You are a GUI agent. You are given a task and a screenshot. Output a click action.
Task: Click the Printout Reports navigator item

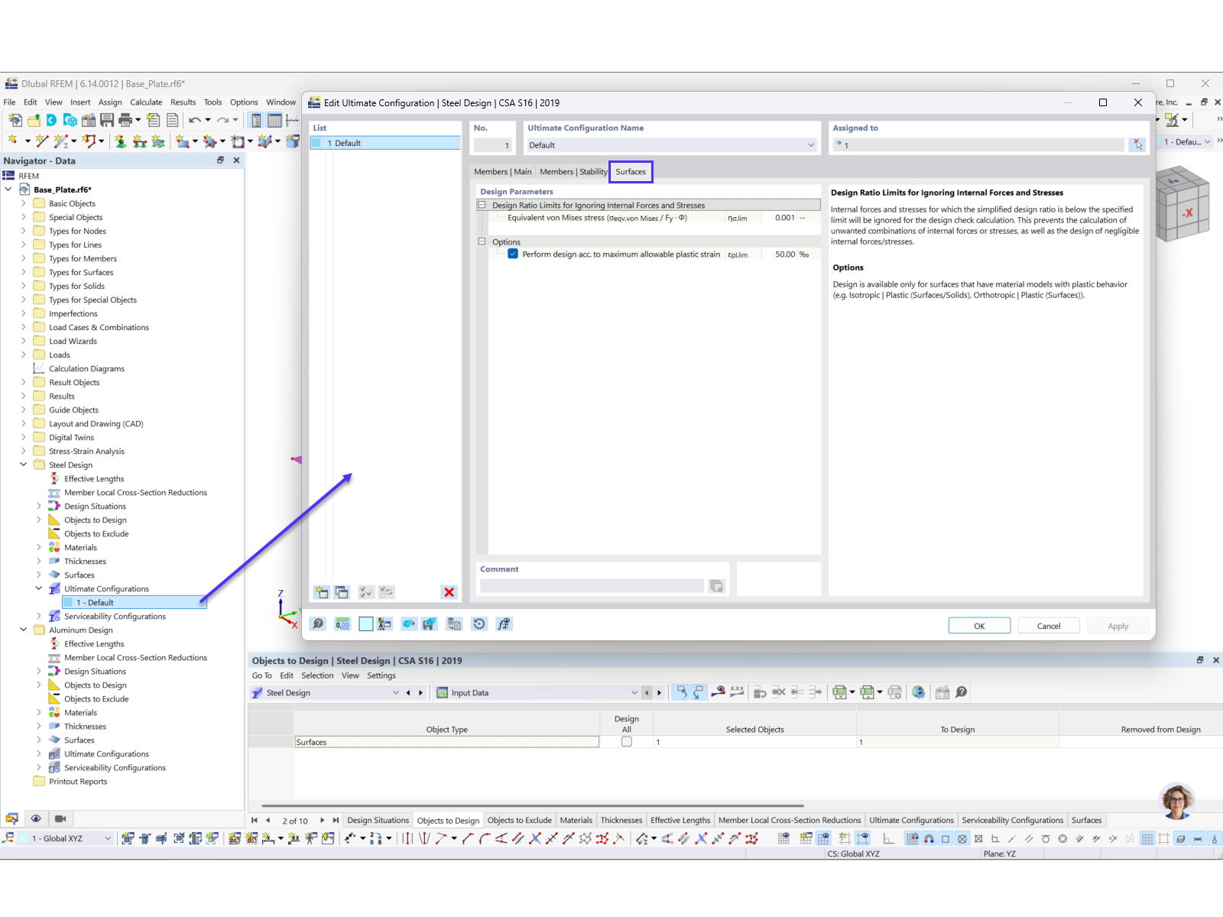[78, 782]
